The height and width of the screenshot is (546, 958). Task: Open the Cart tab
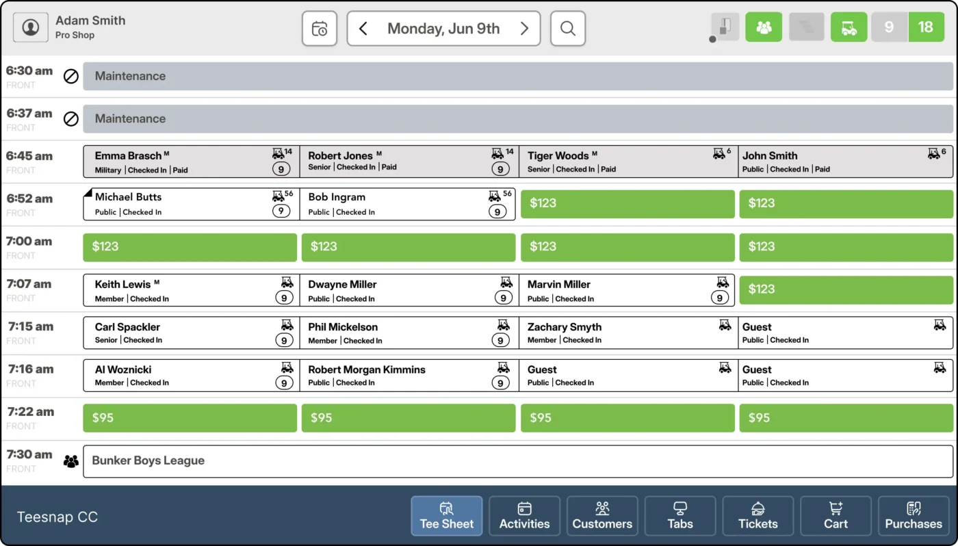pyautogui.click(x=836, y=516)
